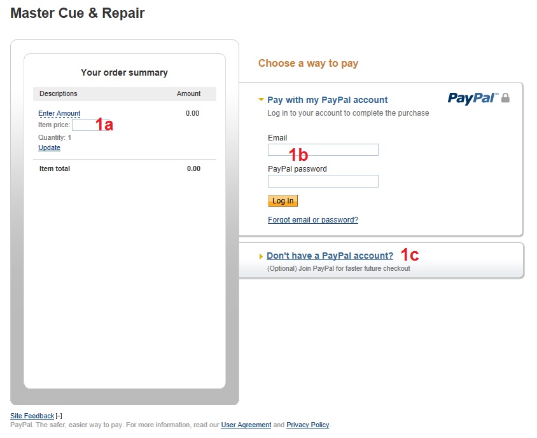The height and width of the screenshot is (438, 537).
Task: Collapse the Site Feedback [–] toggle
Action: [59, 416]
